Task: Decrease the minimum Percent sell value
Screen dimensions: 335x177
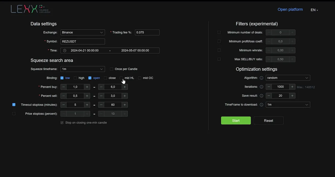Action: [x=64, y=96]
